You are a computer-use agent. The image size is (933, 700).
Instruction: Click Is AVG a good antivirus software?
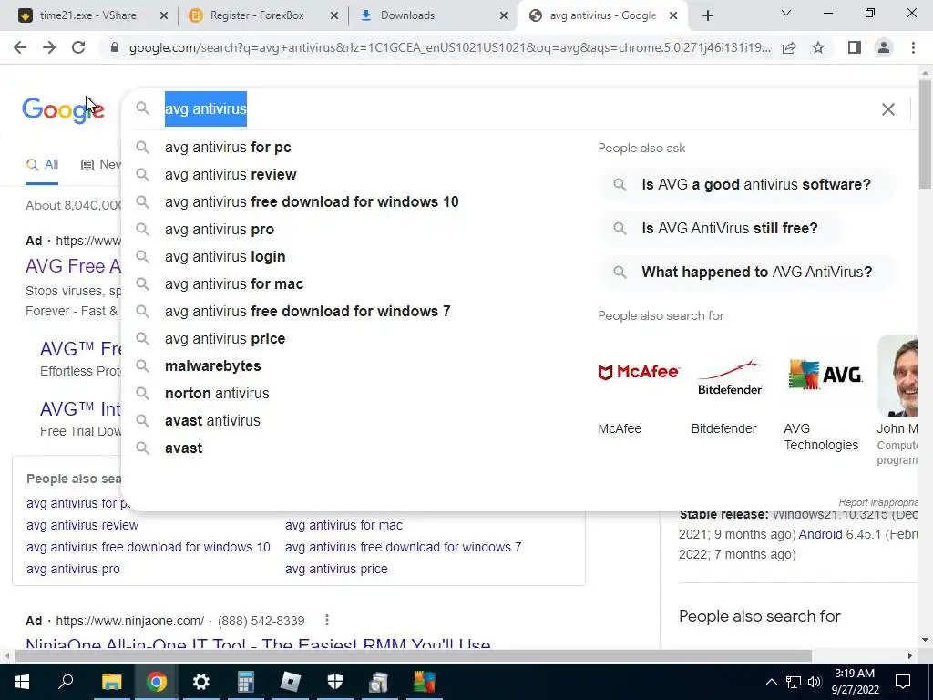(x=747, y=184)
